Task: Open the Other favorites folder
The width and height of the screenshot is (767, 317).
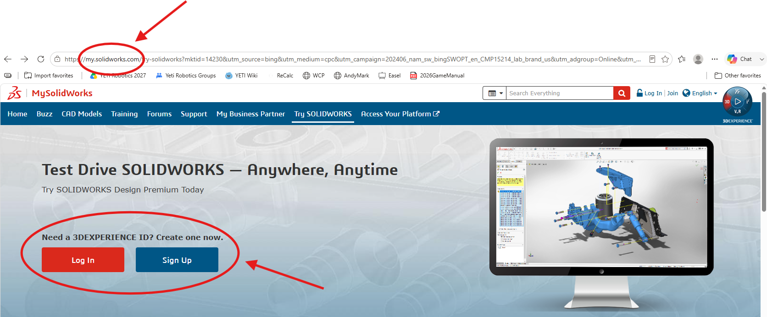Action: [738, 76]
